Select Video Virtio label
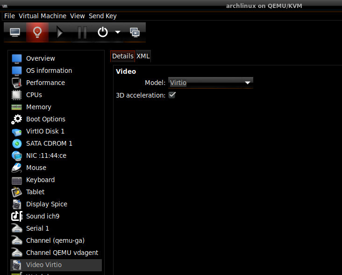Image resolution: width=342 pixels, height=275 pixels. point(44,265)
